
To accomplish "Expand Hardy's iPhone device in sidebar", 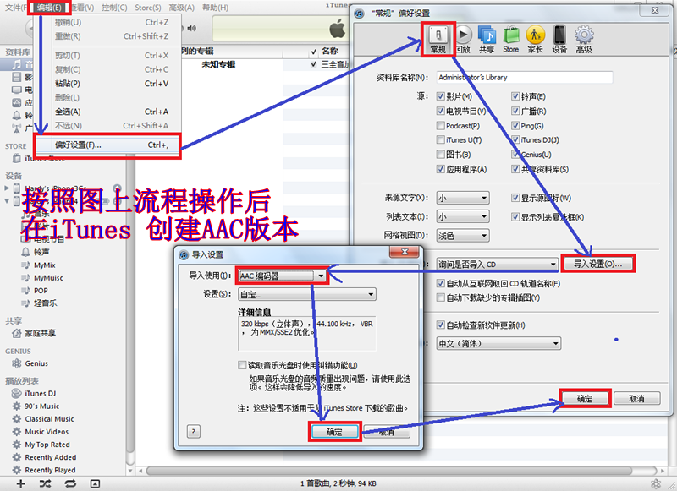I will click(x=7, y=188).
